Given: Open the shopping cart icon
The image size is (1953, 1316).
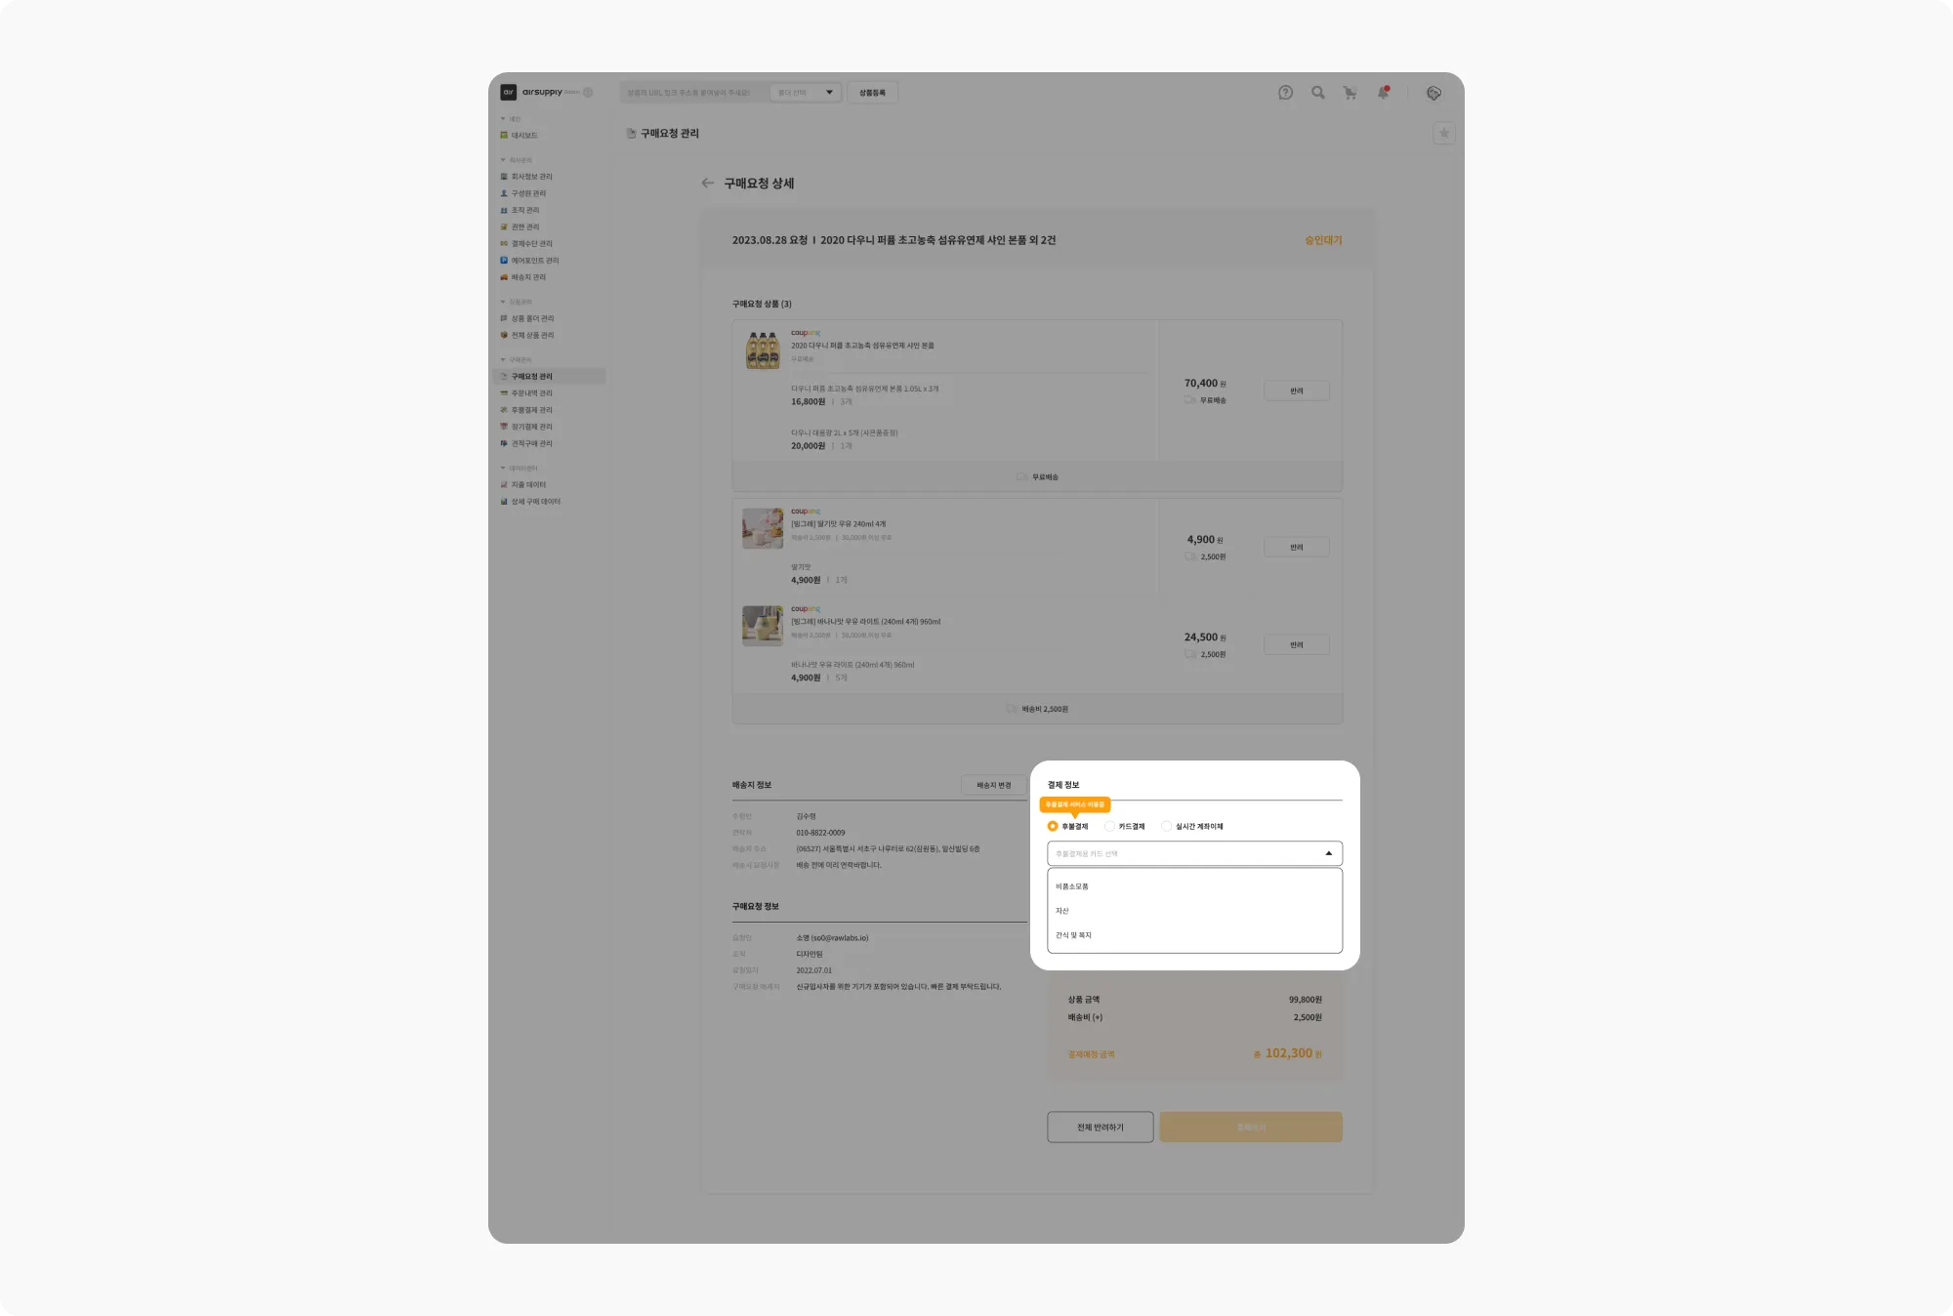Looking at the screenshot, I should tap(1350, 93).
